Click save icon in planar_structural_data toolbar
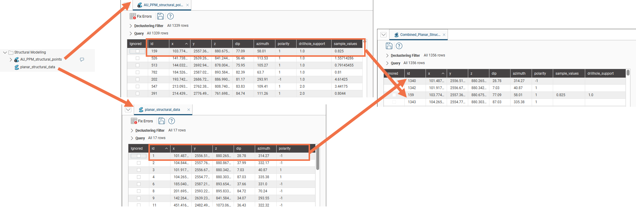Image resolution: width=636 pixels, height=207 pixels. (161, 121)
